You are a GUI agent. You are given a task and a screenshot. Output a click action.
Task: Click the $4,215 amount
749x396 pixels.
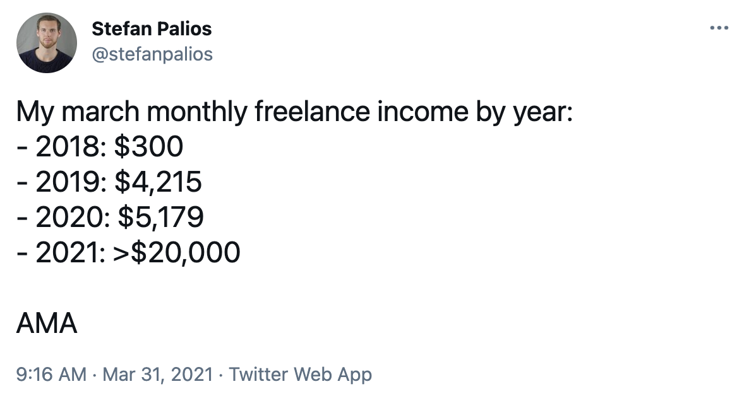click(158, 182)
